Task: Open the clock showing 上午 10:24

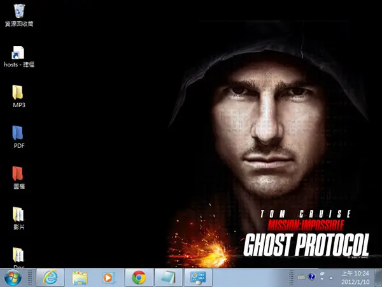Action: pyautogui.click(x=355, y=277)
